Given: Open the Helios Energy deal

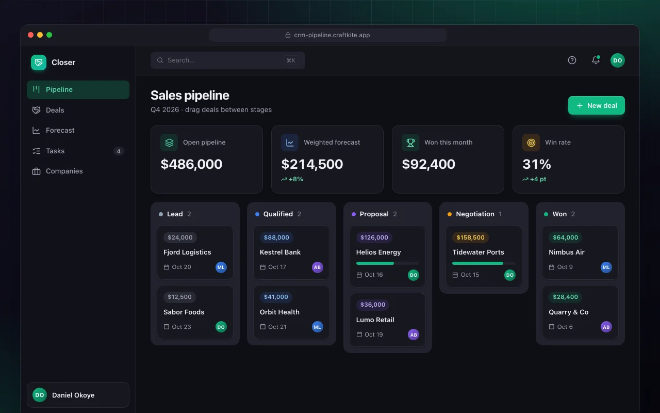Looking at the screenshot, I should tap(388, 257).
